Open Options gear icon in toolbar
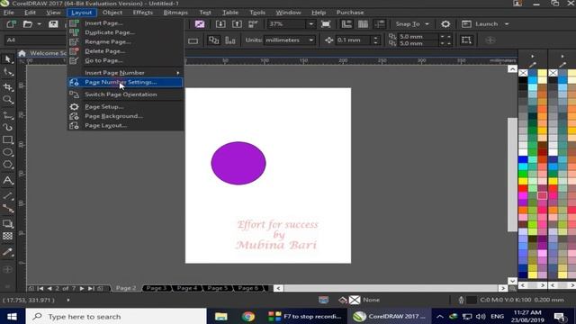576x324 pixels. tap(445, 24)
